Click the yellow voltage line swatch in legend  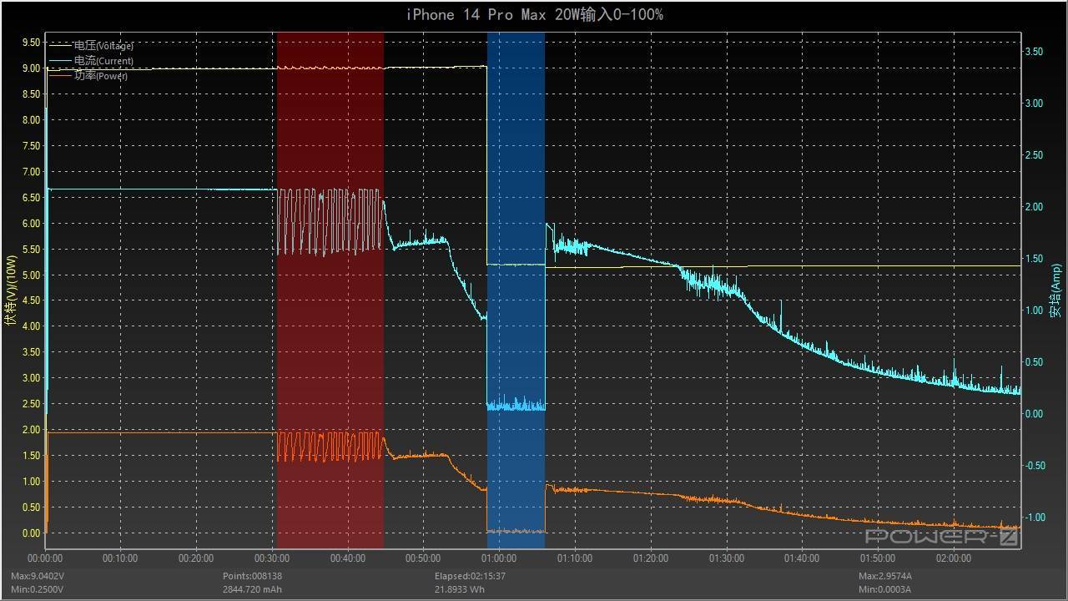pos(61,46)
